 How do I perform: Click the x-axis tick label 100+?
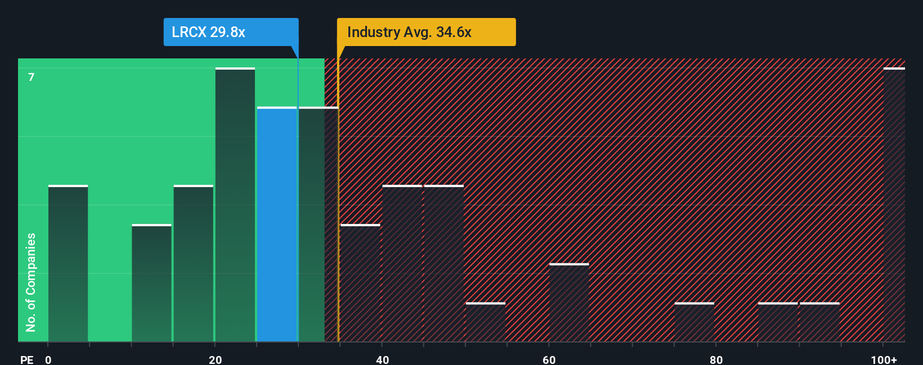point(884,360)
